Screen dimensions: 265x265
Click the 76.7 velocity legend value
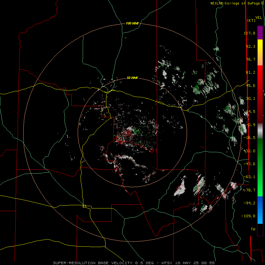(251, 59)
